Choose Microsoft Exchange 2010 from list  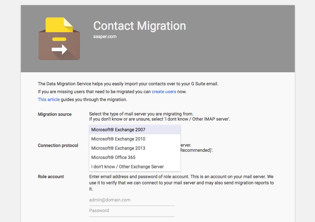click(135, 139)
